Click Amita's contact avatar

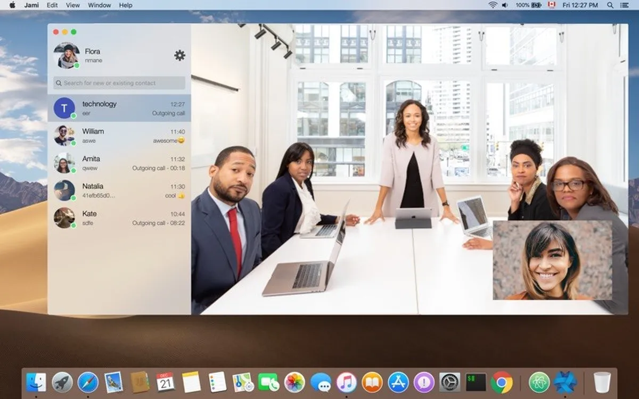click(64, 163)
